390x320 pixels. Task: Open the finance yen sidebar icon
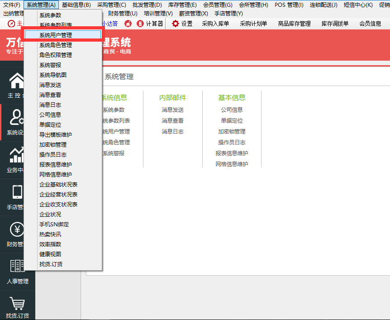click(x=17, y=229)
